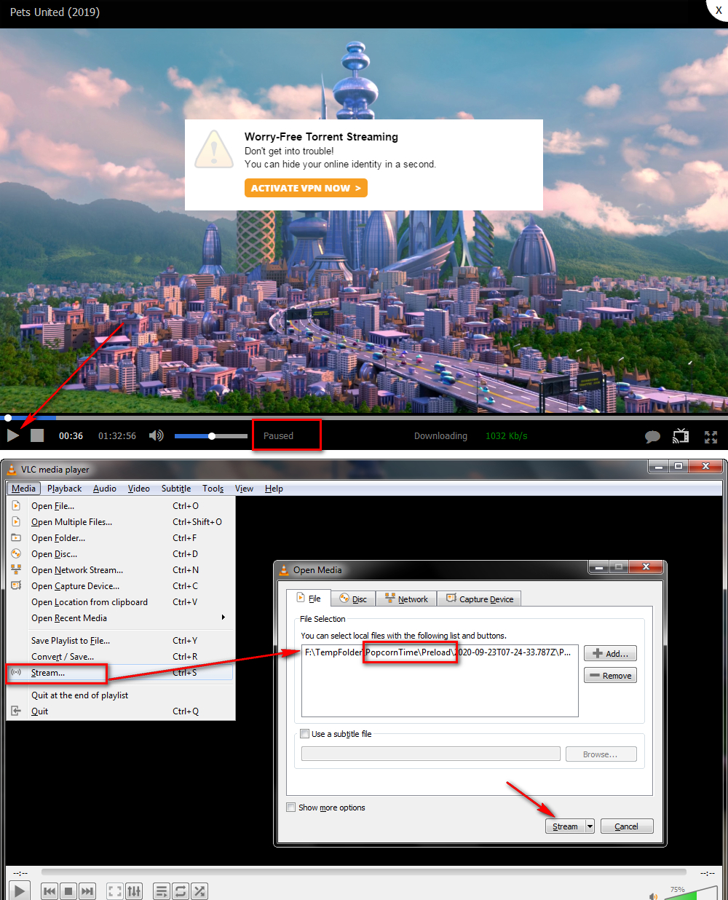Adjust the Popcorn Time volume slider
Image resolution: width=728 pixels, height=900 pixels.
(x=211, y=436)
